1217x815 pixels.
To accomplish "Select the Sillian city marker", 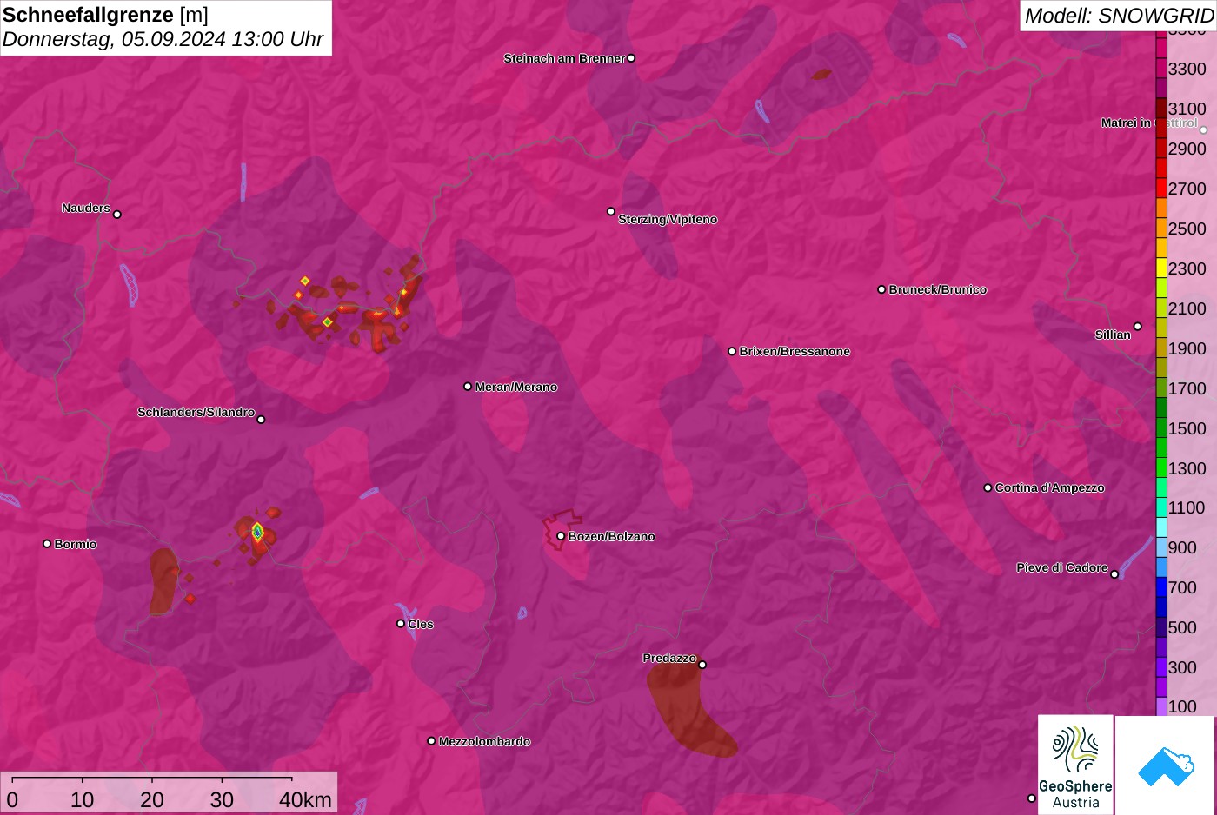I will pyautogui.click(x=1138, y=327).
